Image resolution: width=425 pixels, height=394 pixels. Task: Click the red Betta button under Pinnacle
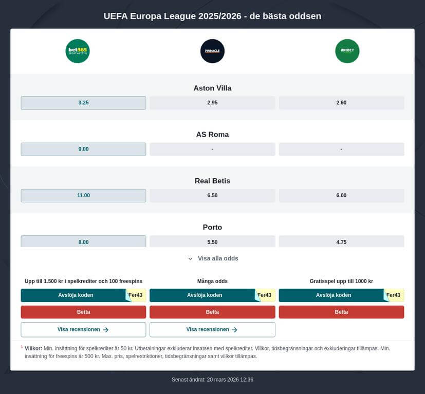(x=212, y=312)
